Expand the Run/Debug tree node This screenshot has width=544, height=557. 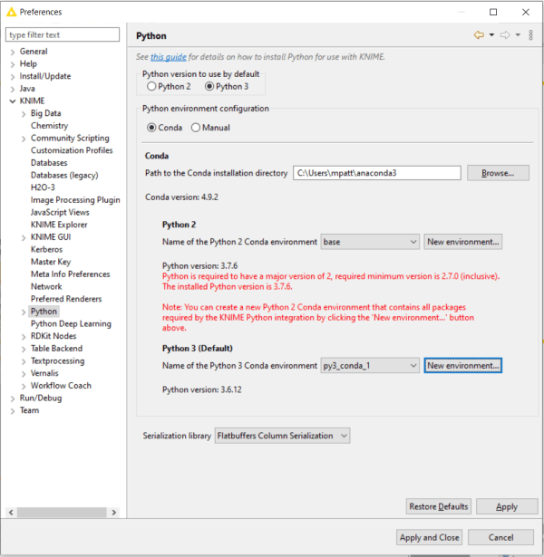(13, 399)
